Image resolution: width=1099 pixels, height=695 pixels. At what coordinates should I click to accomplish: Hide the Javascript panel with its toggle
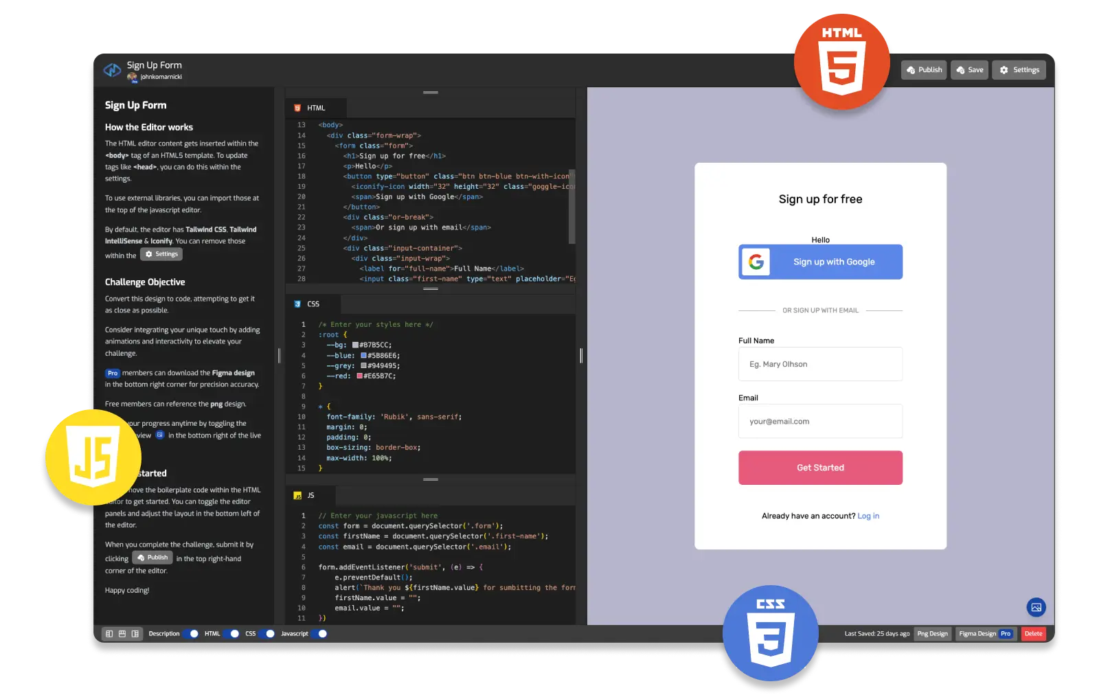coord(321,634)
